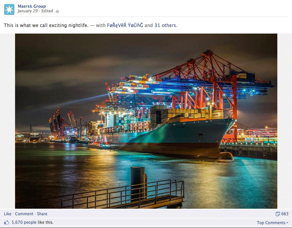
Task: Click the thumbs-up likes icon
Action: coord(7,223)
